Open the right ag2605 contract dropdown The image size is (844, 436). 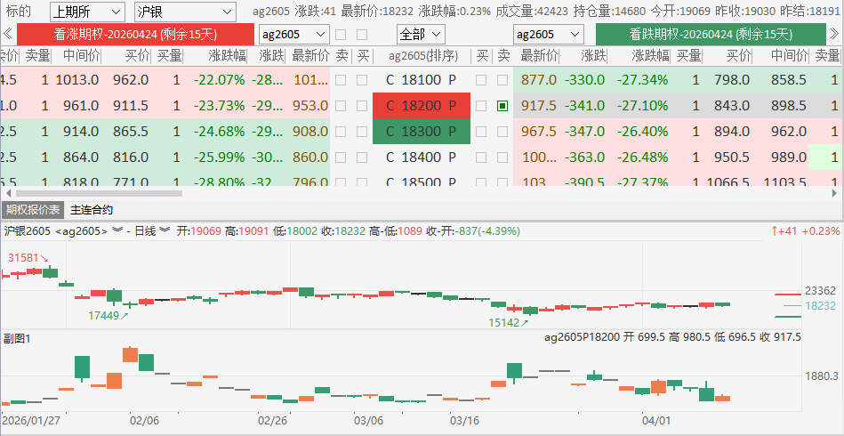pyautogui.click(x=549, y=35)
